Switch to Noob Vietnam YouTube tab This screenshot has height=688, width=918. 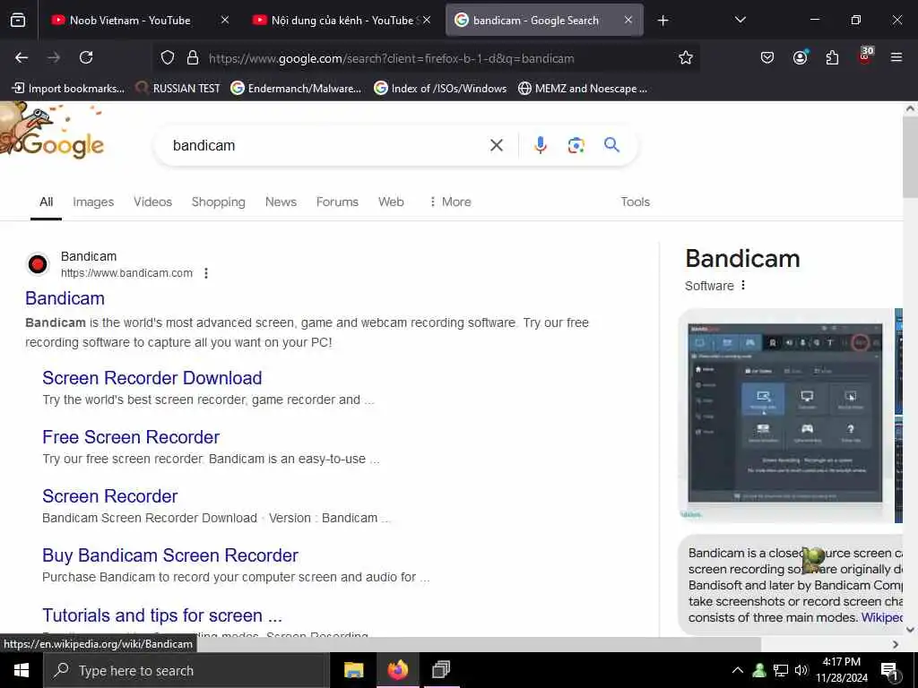click(129, 21)
